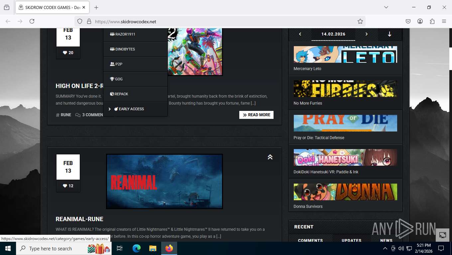452x255 pixels.
Task: Show hidden system tray icons
Action: (385, 248)
